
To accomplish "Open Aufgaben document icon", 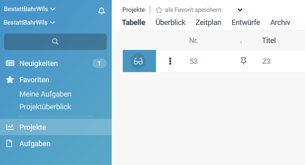I will (x=9, y=143).
